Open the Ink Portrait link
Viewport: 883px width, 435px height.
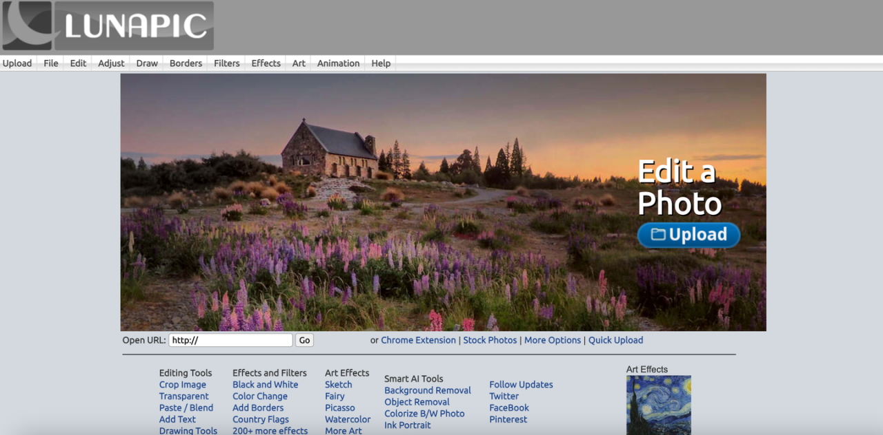coord(408,426)
